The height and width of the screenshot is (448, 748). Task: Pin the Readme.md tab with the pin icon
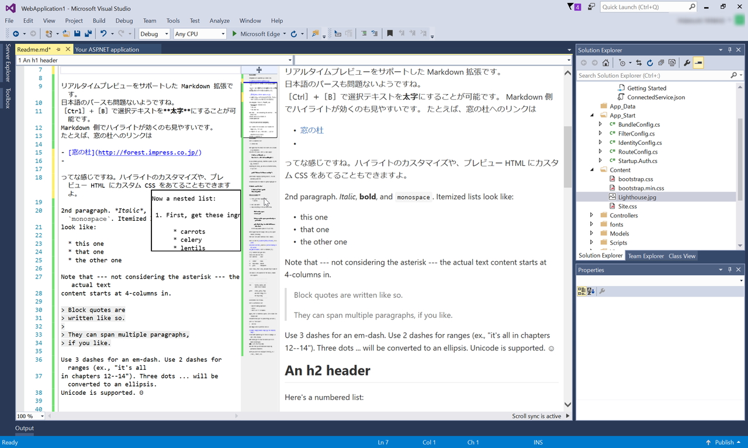[x=58, y=50]
